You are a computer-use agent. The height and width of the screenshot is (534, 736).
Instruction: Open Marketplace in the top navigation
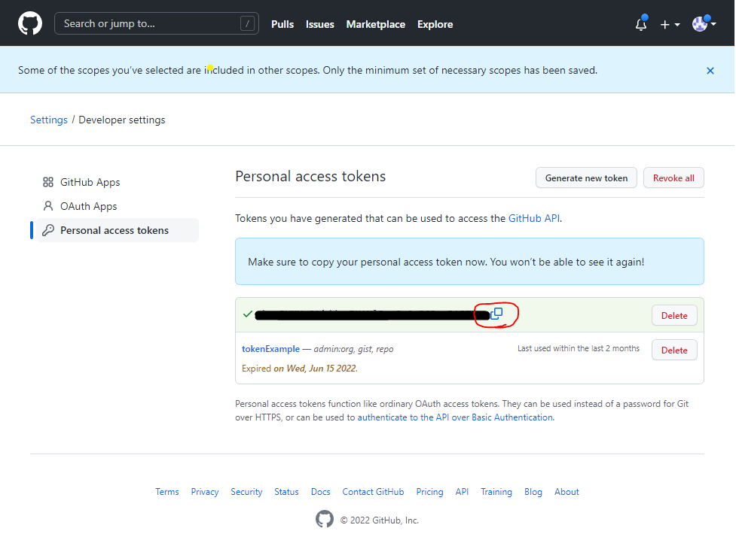pyautogui.click(x=375, y=24)
